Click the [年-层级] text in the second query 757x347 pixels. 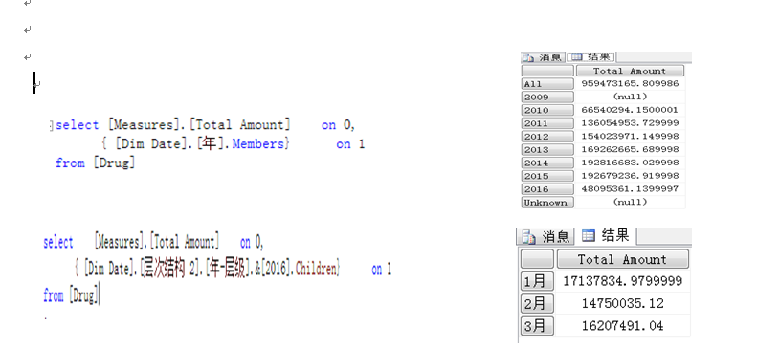[x=229, y=269]
